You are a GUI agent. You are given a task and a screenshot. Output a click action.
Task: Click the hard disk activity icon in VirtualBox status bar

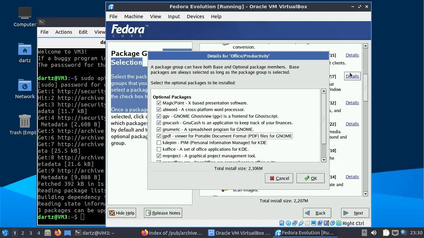282,223
